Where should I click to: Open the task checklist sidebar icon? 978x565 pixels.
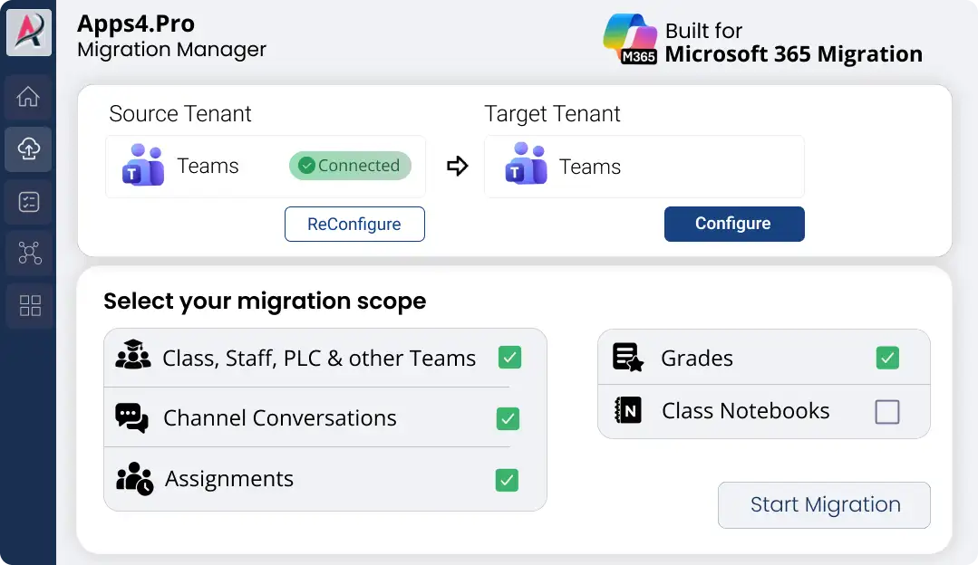(28, 202)
